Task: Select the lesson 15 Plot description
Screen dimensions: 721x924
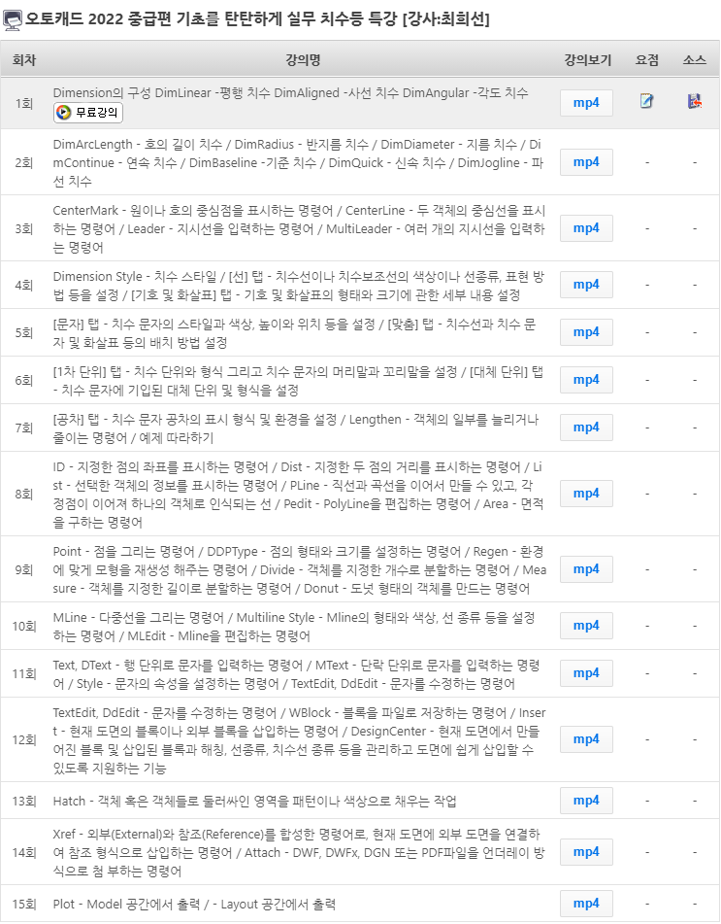Action: pyautogui.click(x=194, y=904)
